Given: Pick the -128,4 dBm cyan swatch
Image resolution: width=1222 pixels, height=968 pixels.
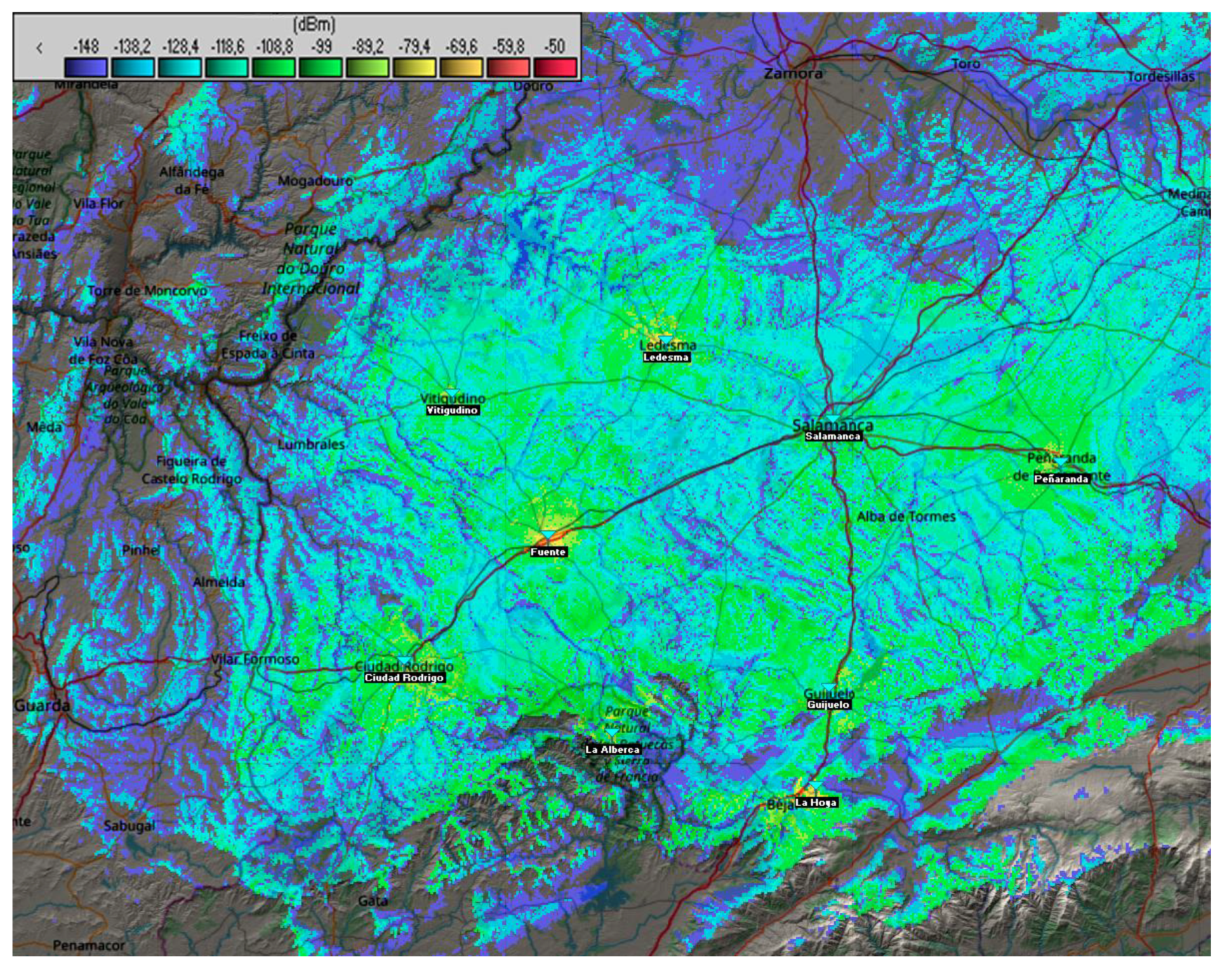Looking at the screenshot, I should point(180,67).
